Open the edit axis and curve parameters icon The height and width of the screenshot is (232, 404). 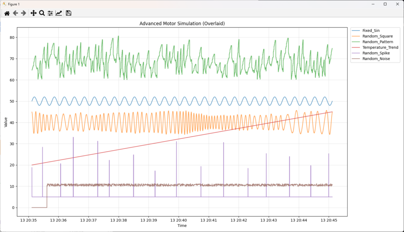click(x=59, y=13)
